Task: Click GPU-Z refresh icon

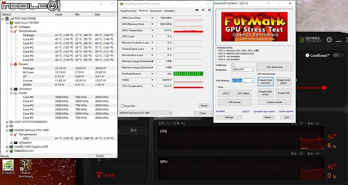Action: [x=203, y=10]
